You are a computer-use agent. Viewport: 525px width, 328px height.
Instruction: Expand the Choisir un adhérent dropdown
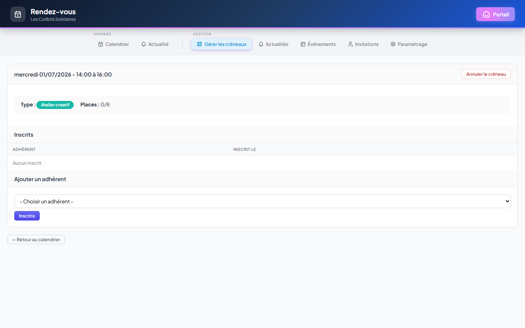(x=262, y=201)
